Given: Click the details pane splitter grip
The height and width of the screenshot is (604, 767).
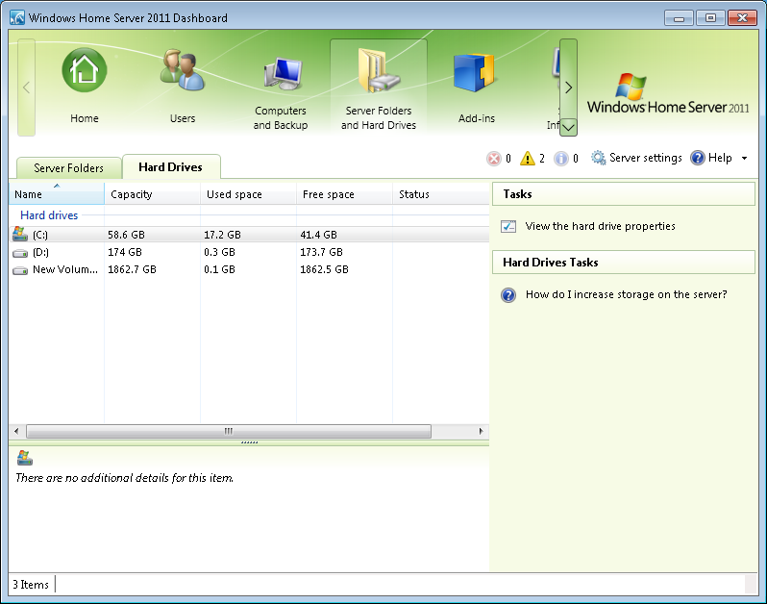Looking at the screenshot, I should point(249,442).
